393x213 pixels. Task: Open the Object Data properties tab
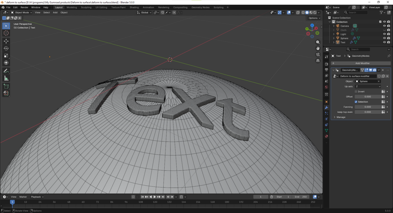point(327,130)
